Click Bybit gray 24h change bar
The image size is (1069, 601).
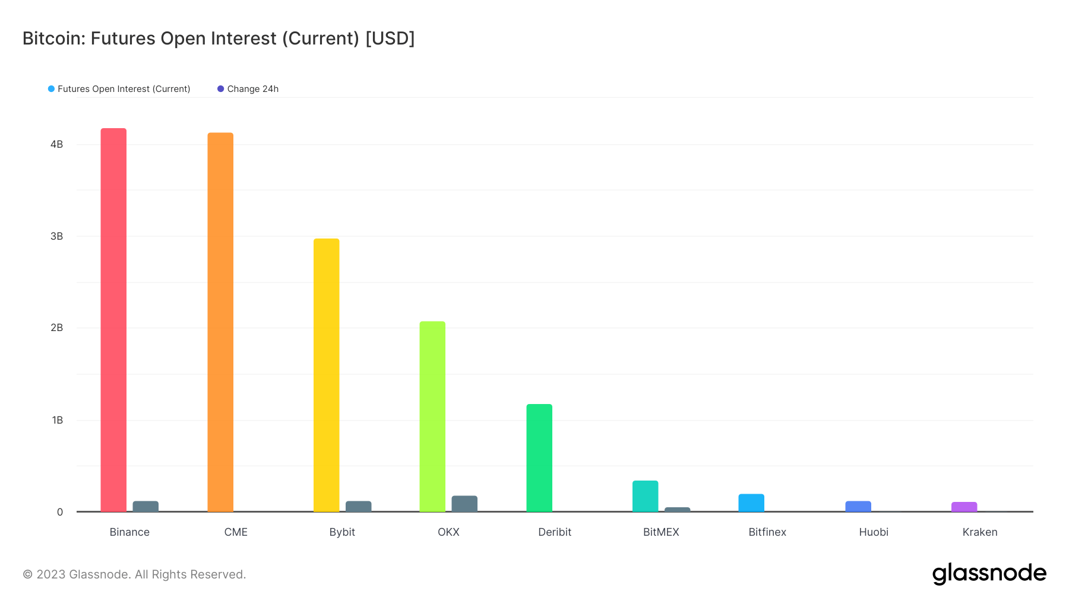(358, 507)
